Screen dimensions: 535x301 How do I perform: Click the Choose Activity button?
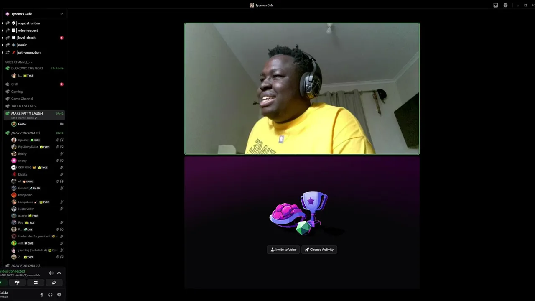click(319, 250)
